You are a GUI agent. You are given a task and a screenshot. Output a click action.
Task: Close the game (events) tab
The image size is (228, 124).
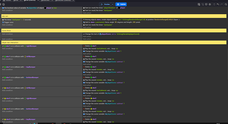click(38, 1)
